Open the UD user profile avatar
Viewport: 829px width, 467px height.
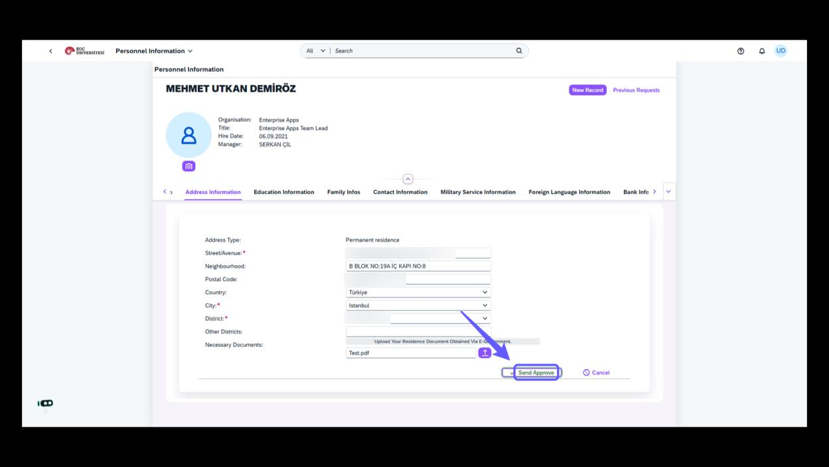click(x=781, y=50)
